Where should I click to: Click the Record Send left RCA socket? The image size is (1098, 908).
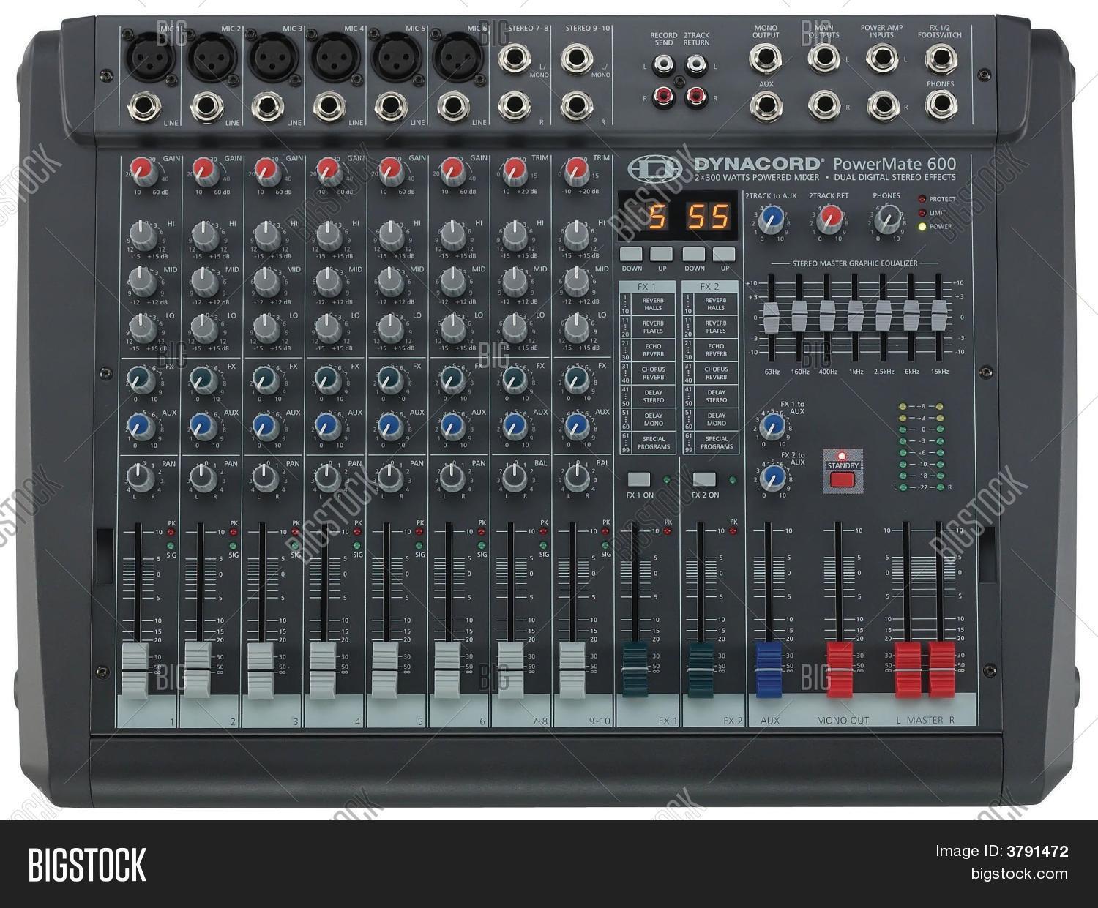664,67
